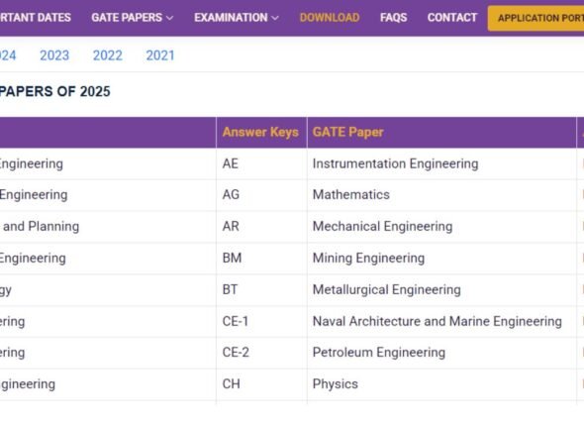Open the GATE PAPERS dropdown menu
Screen dimensions: 584x426
click(132, 18)
